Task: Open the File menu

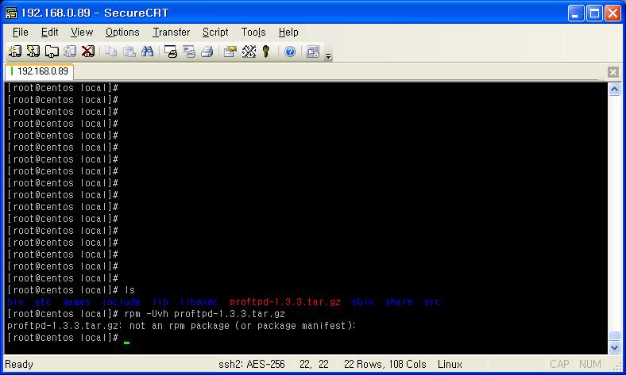Action: (21, 32)
